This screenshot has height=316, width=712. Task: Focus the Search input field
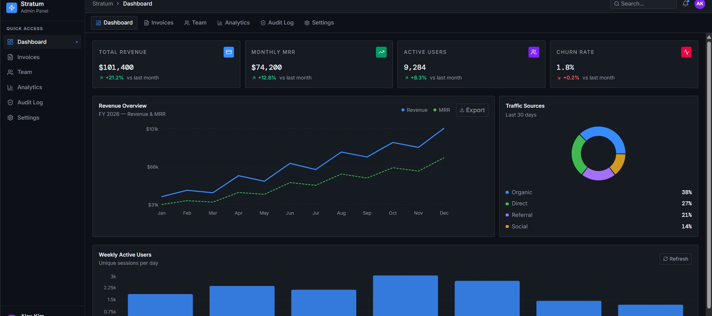coord(643,4)
